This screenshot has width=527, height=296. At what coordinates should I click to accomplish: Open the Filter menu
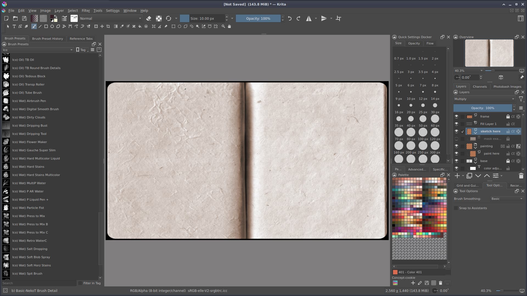(x=86, y=10)
